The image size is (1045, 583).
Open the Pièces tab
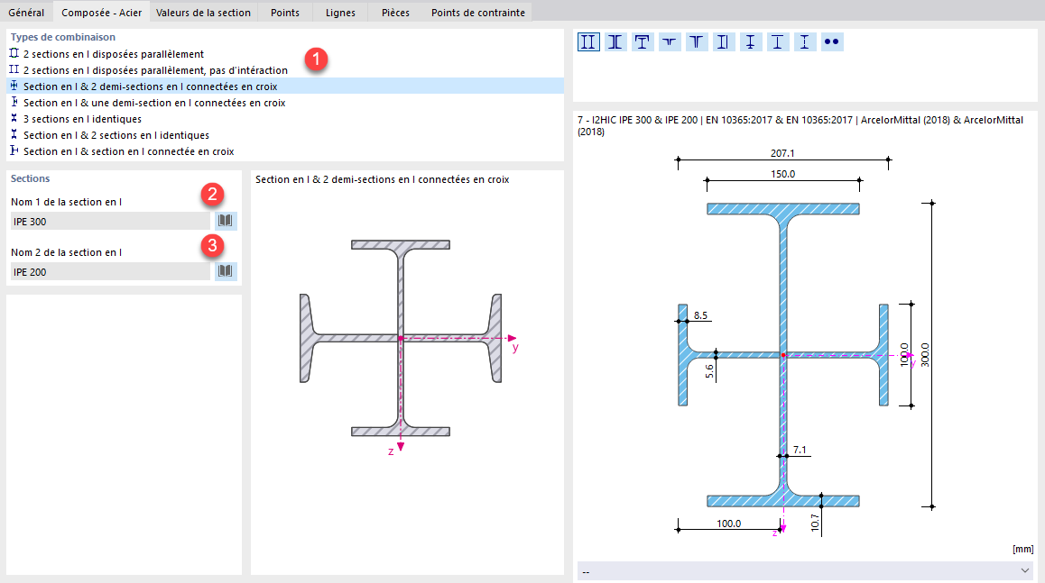(396, 12)
